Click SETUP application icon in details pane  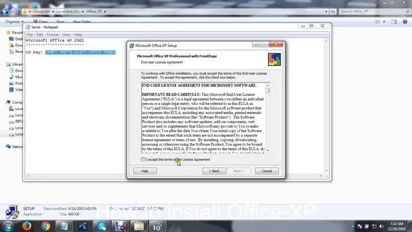[12, 212]
